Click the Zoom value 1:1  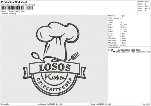(146, 11)
